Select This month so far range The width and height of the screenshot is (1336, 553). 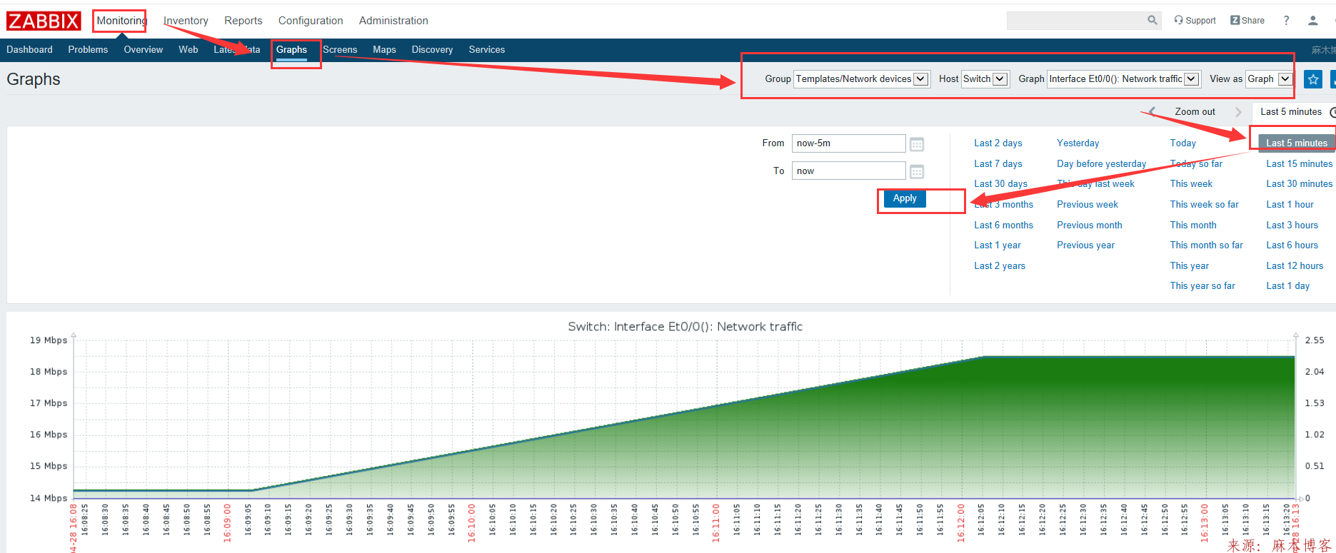(1206, 245)
